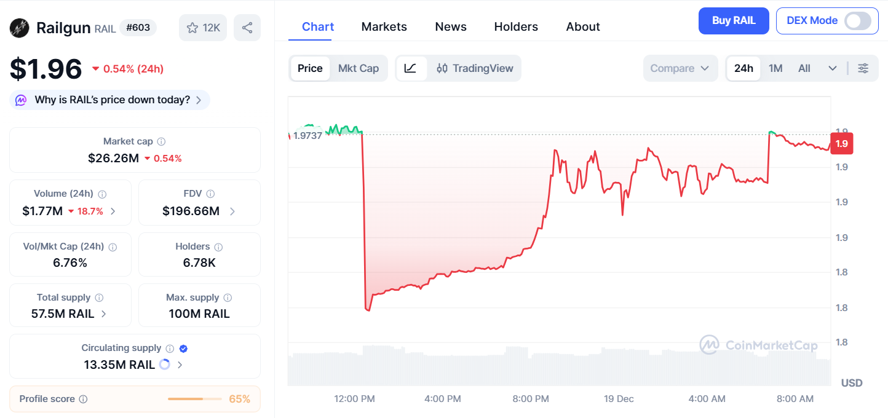Expand the FDV details chevron
This screenshot has width=888, height=418.
(232, 211)
